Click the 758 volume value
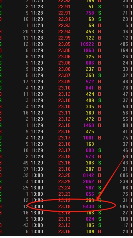The width and height of the screenshot is (133, 238). tap(90, 13)
